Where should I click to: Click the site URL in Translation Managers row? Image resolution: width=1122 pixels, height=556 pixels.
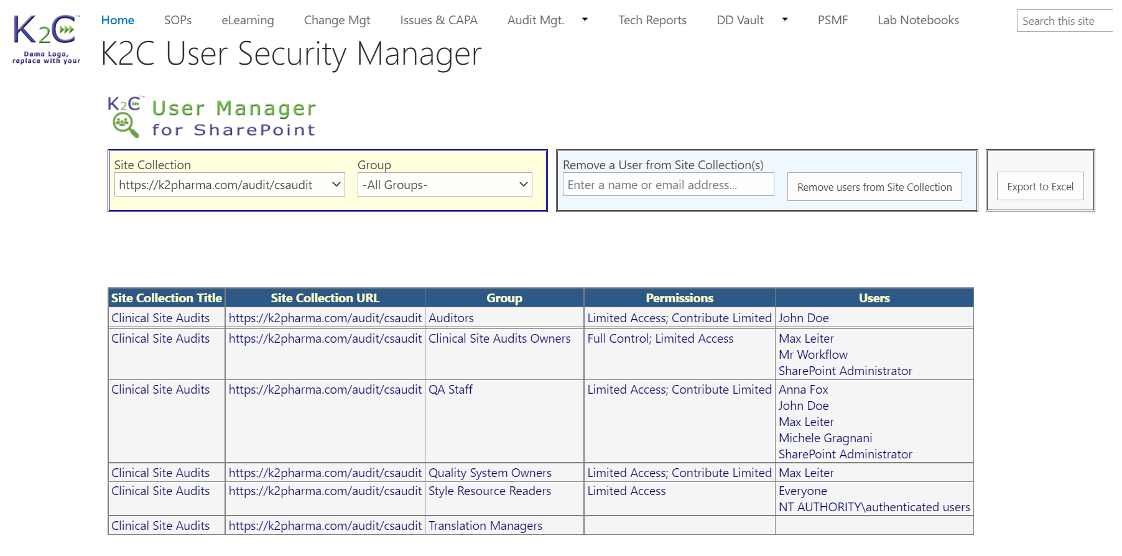click(x=325, y=526)
